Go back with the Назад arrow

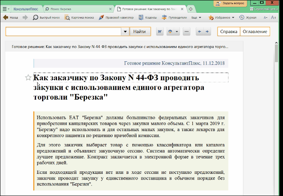coord(11,17)
